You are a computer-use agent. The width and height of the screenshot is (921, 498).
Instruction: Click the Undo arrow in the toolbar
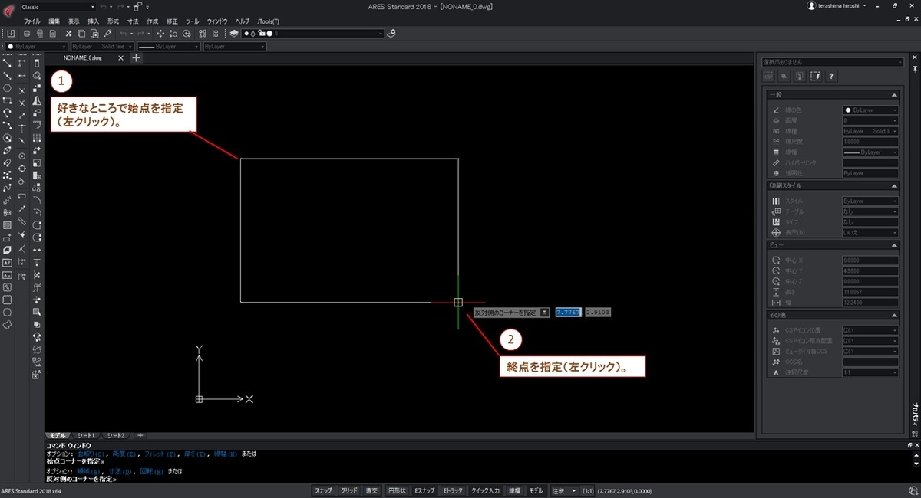click(x=123, y=34)
